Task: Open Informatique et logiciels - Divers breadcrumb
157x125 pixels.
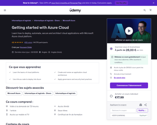Action: [47, 20]
